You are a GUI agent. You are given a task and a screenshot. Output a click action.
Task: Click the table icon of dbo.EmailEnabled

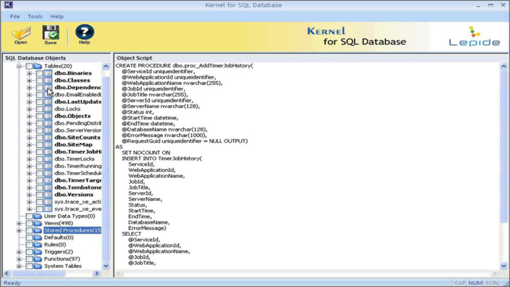pos(48,95)
